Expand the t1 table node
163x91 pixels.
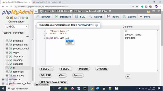pyautogui.click(x=7, y=68)
